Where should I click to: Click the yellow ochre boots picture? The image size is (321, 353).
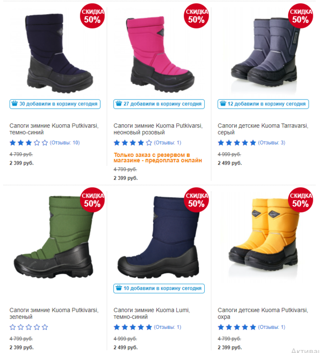click(264, 235)
